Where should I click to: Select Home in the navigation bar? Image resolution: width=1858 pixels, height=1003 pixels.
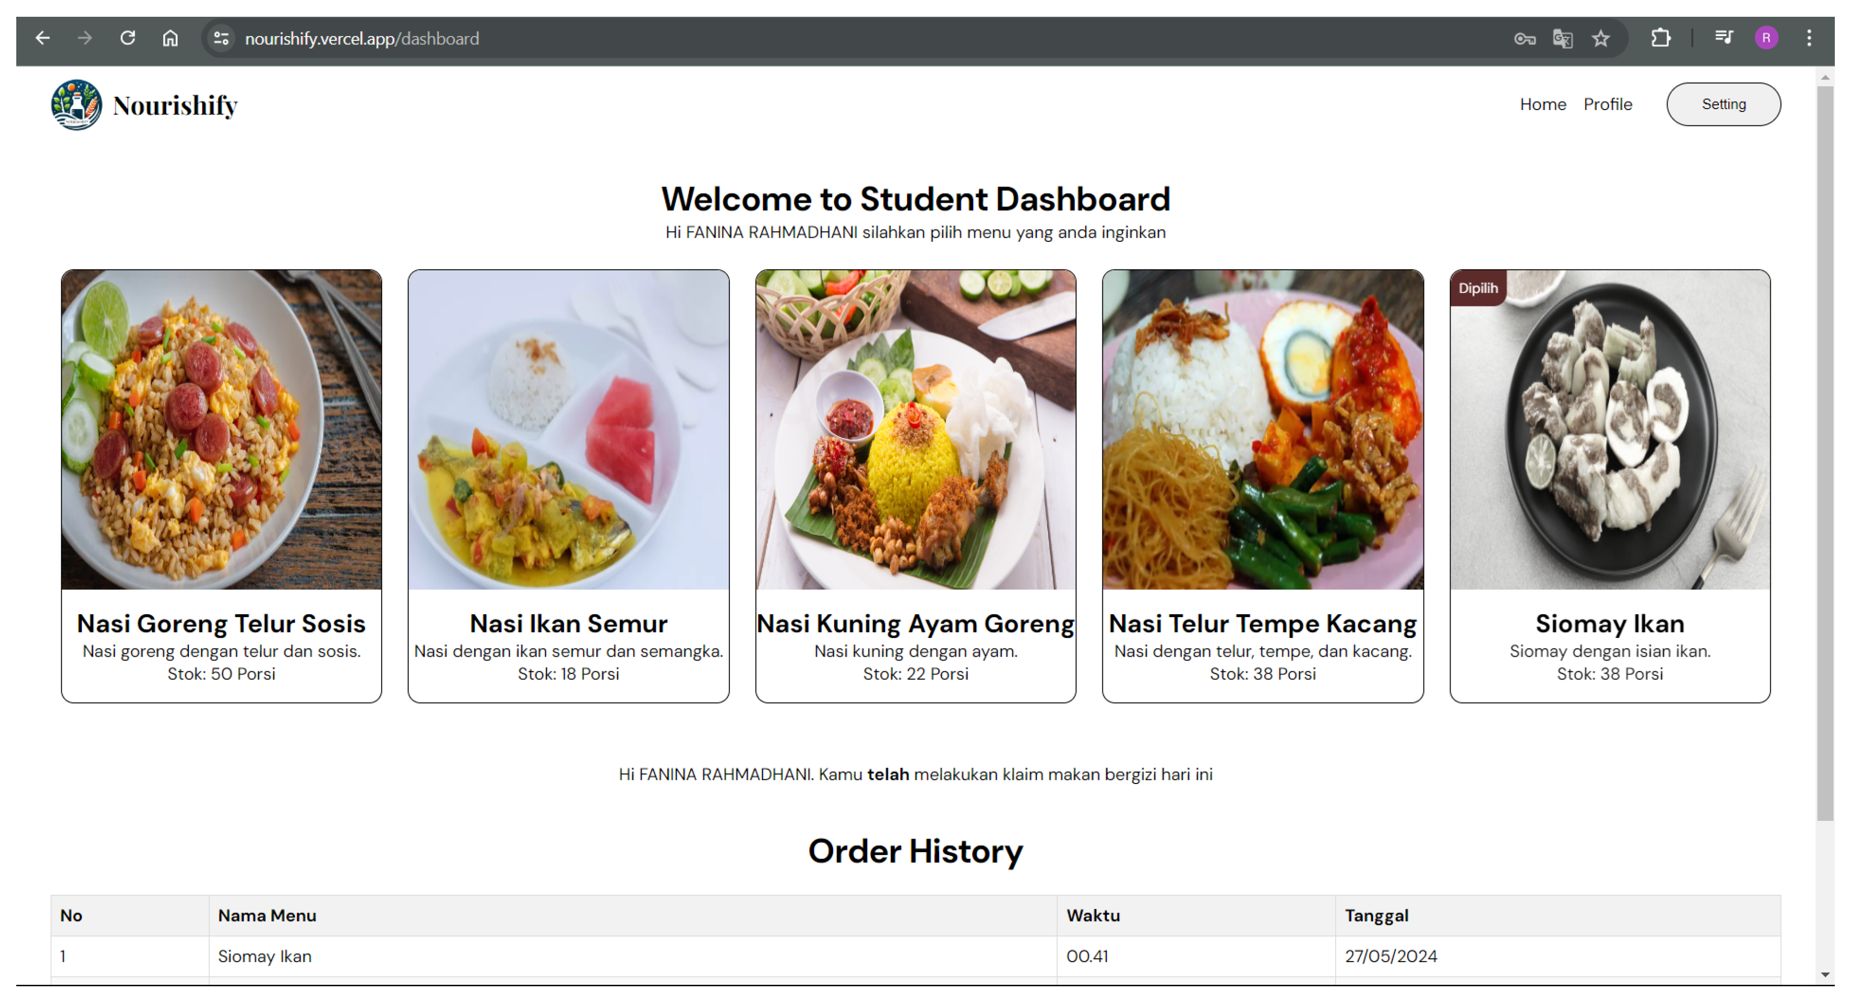1543,104
